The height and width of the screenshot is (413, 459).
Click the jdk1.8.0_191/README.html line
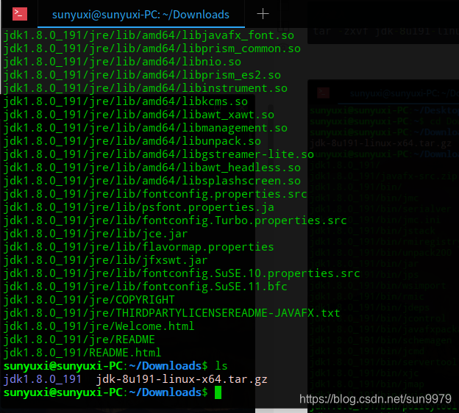point(82,353)
